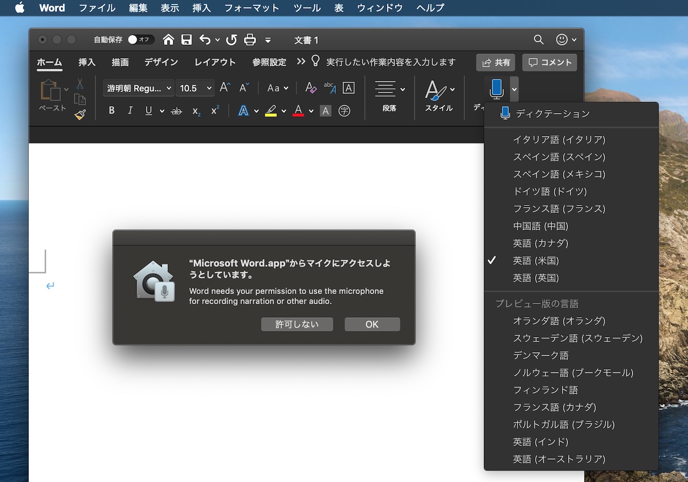Open the フォーマット menu
688x482 pixels.
pyautogui.click(x=252, y=8)
